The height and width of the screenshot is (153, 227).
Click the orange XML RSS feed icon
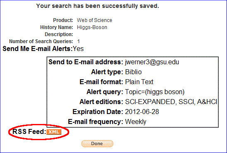[54, 132]
